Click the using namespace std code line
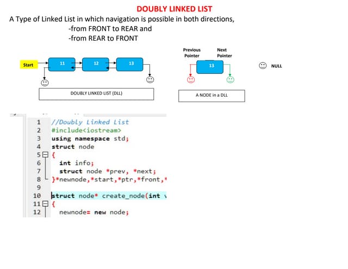 [90, 139]
